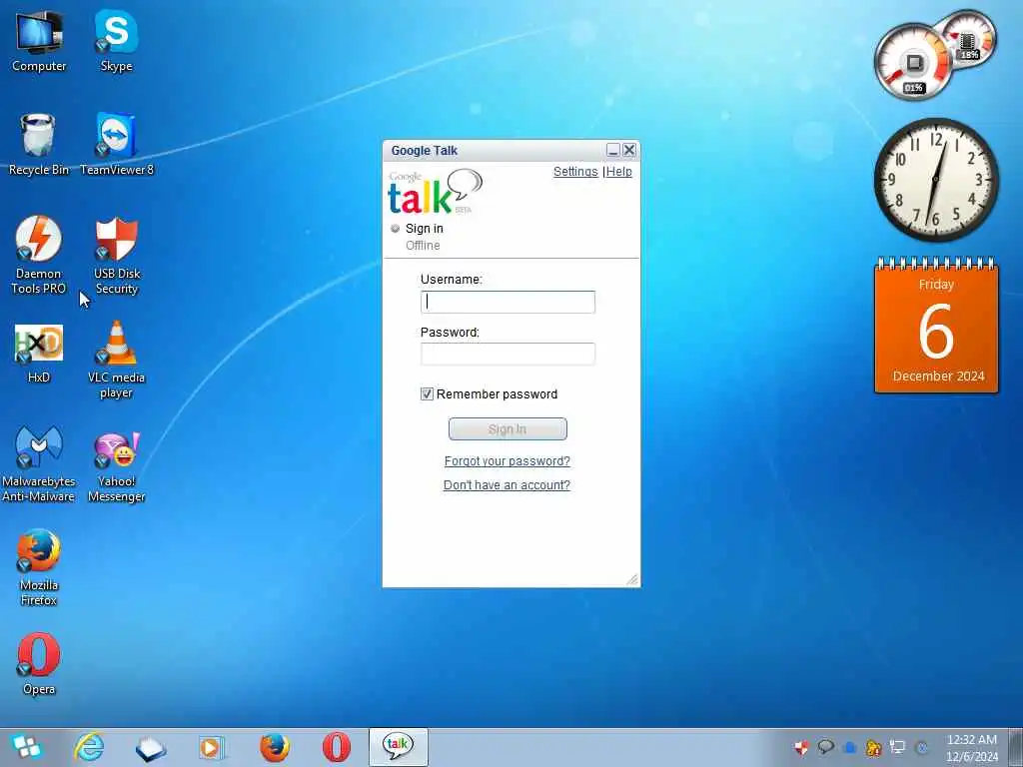The height and width of the screenshot is (767, 1023).
Task: Open the Skype desktop shortcut
Action: click(x=116, y=40)
